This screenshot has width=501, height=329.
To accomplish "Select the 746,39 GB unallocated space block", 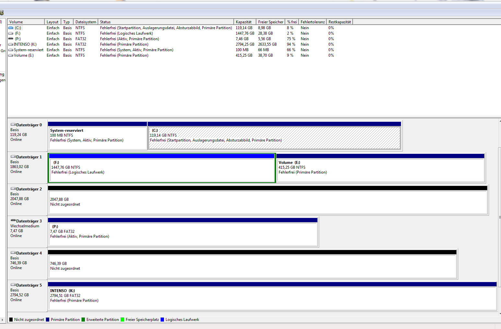I will (252, 264).
